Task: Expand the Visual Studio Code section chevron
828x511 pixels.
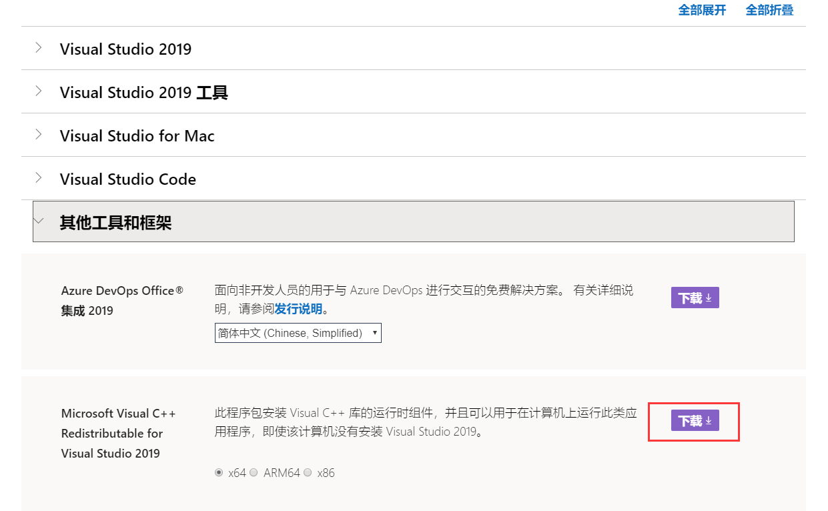Action: pos(39,178)
